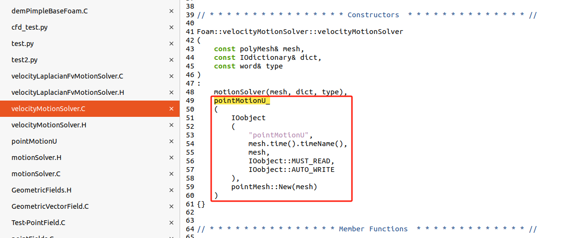Switch to demPimpleBaseFoam.C file
This screenshot has width=566, height=238.
point(50,11)
